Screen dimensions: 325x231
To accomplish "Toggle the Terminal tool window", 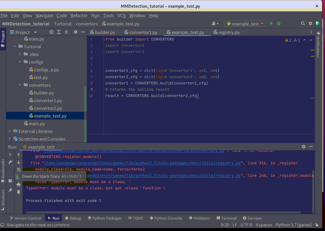I will pos(226,218).
